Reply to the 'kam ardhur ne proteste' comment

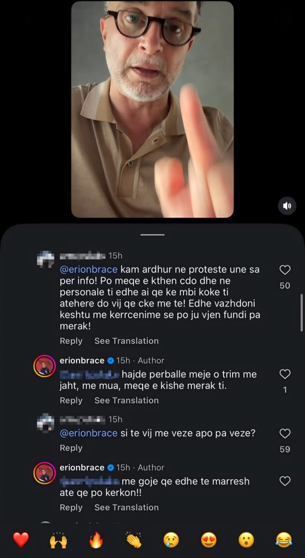[x=71, y=341]
